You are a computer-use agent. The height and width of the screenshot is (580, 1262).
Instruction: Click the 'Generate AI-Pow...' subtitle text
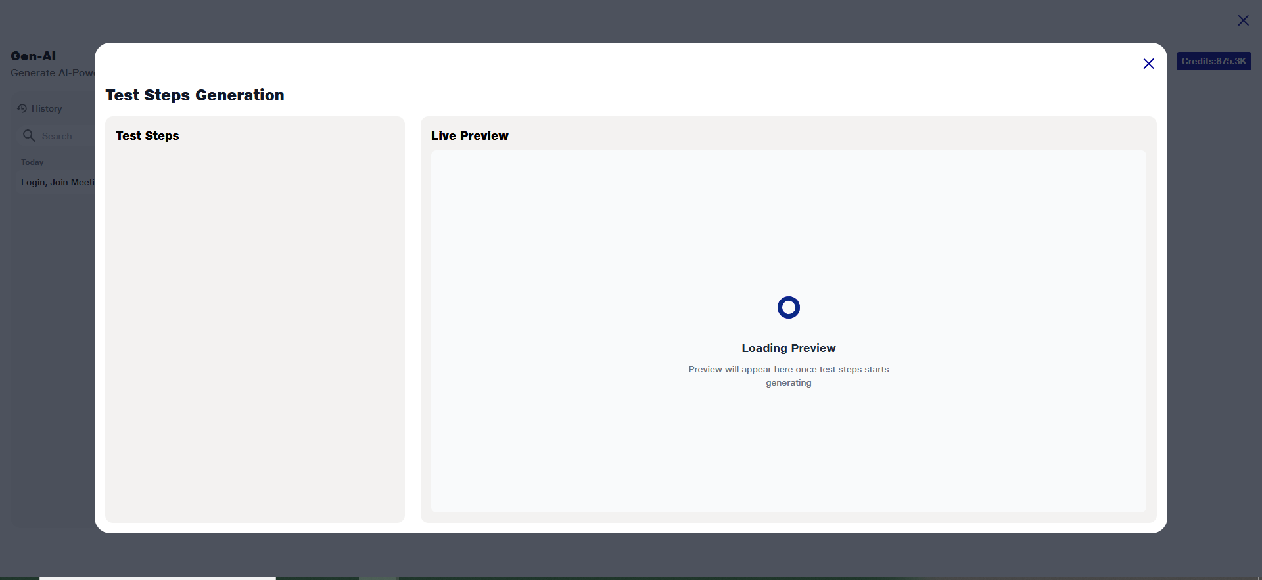click(53, 73)
